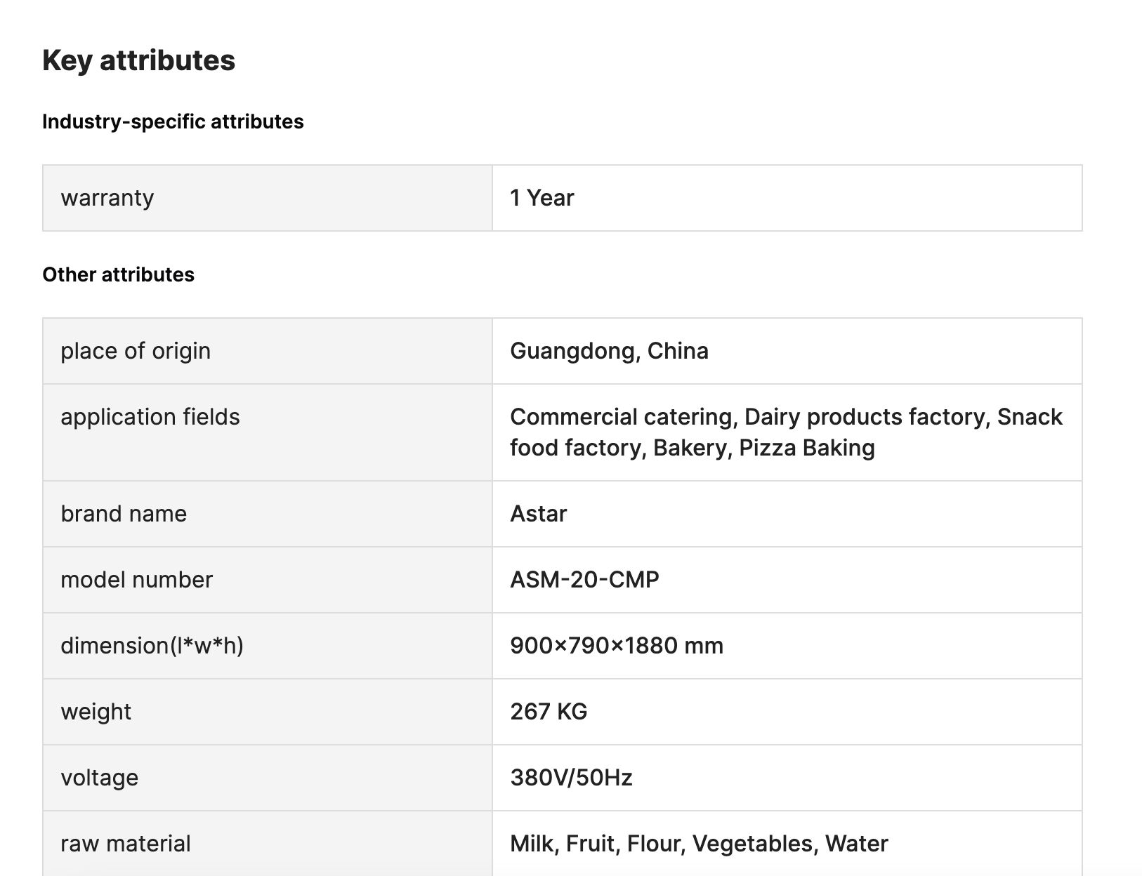The image size is (1142, 876).
Task: Click the place of origin label
Action: (x=136, y=351)
